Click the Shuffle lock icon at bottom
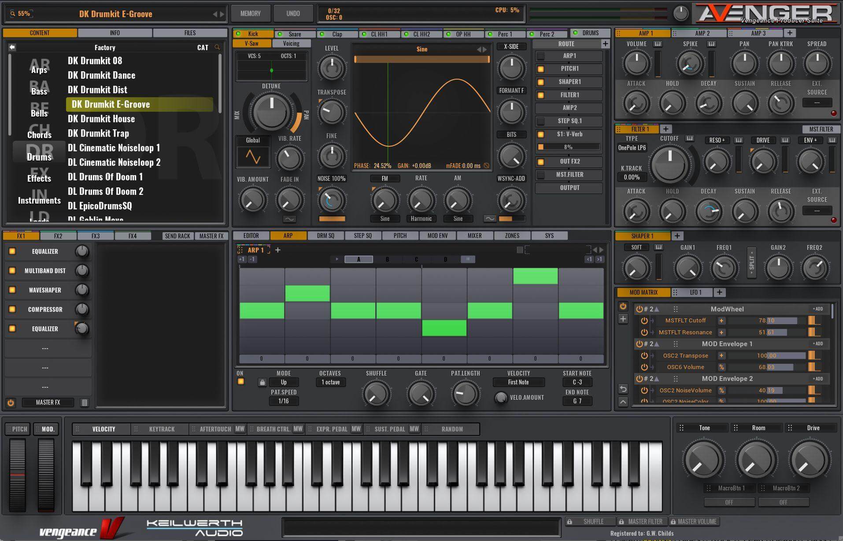The image size is (843, 541). point(570,522)
